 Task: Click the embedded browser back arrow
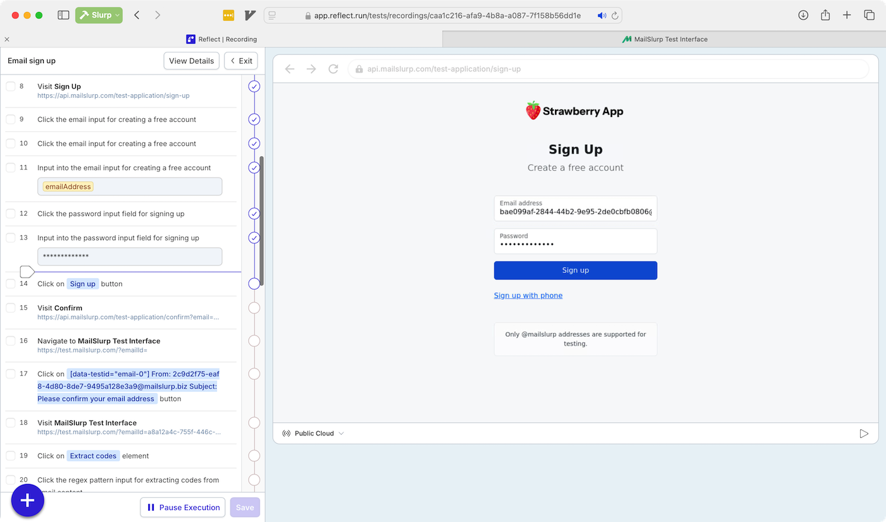[x=290, y=69]
